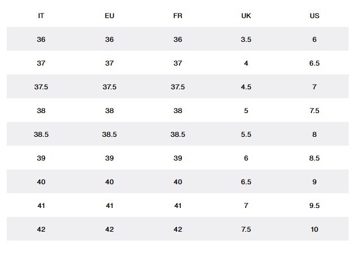Click the UK size 7.5 cell
This screenshot has width=356, height=269.
click(246, 229)
